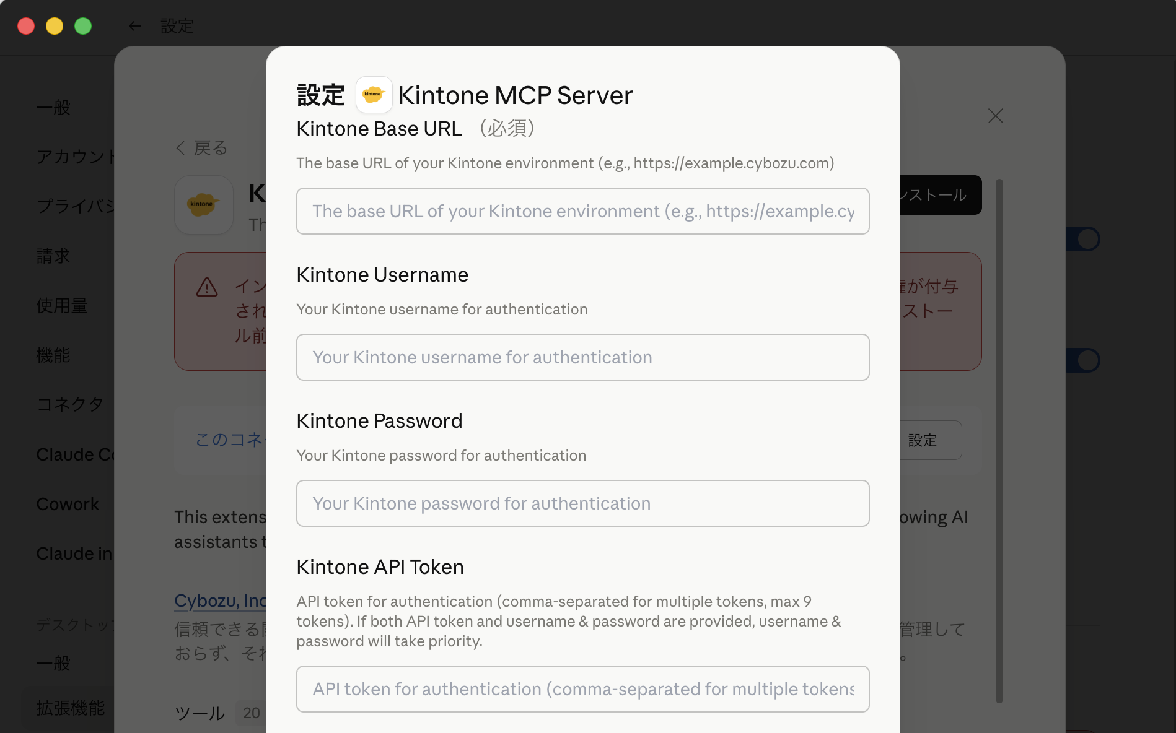Open プライバシー settings section
Image resolution: width=1176 pixels, height=733 pixels.
click(76, 206)
